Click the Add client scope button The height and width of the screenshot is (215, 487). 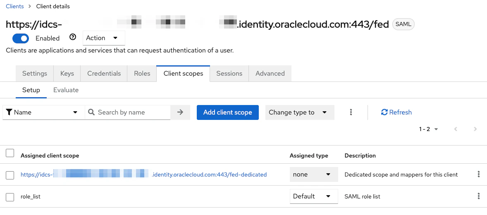[228, 112]
